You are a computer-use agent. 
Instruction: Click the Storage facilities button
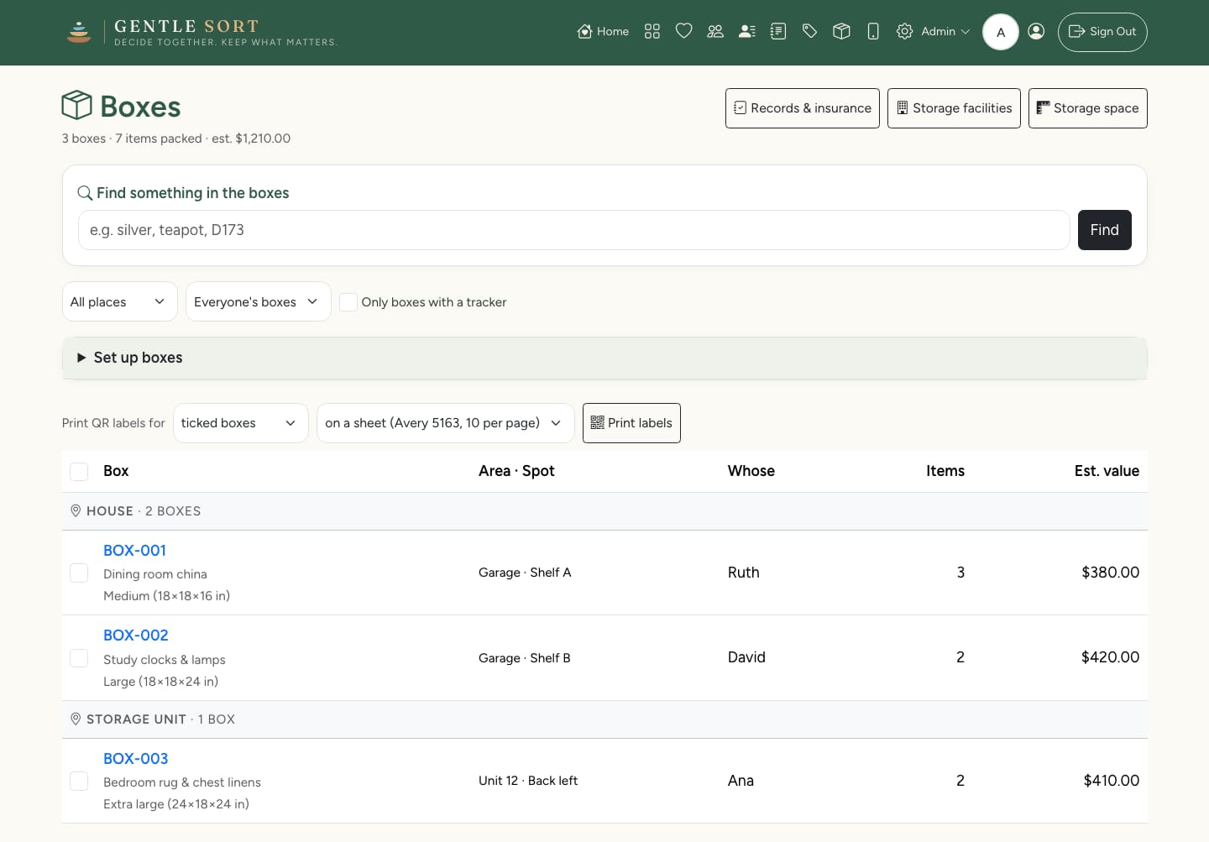[x=954, y=108]
